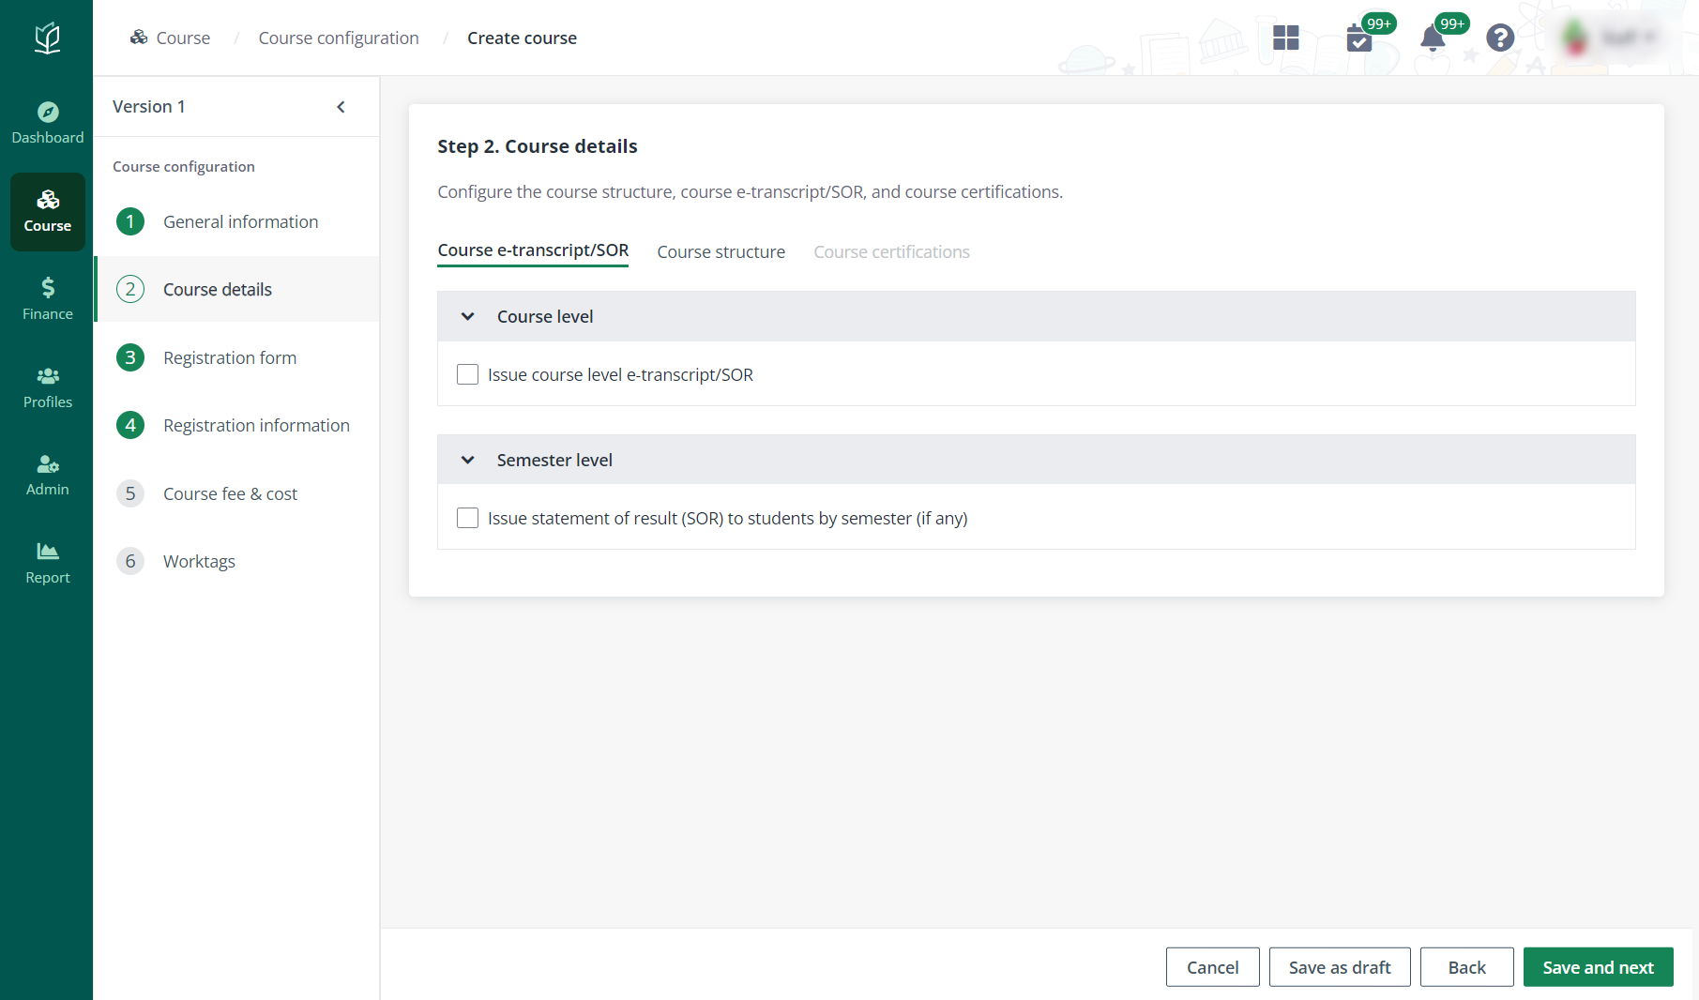
Task: Click step 1 number circle
Action: pyautogui.click(x=130, y=221)
